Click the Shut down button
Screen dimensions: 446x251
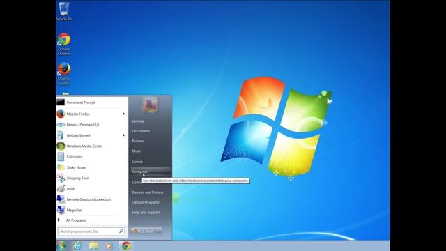click(x=143, y=231)
